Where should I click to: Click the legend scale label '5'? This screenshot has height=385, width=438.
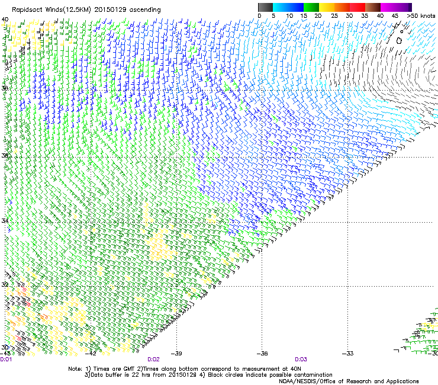coord(273,15)
